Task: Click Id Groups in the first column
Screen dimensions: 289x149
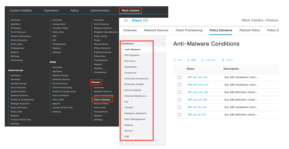Action: click(16, 28)
